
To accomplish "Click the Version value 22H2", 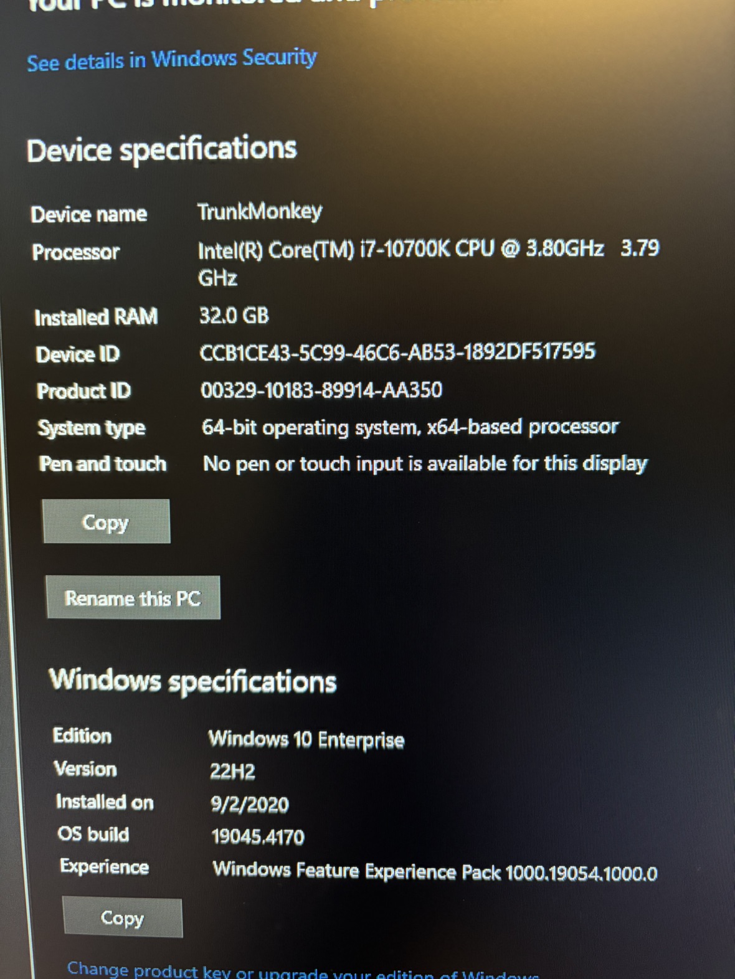I will coord(232,772).
